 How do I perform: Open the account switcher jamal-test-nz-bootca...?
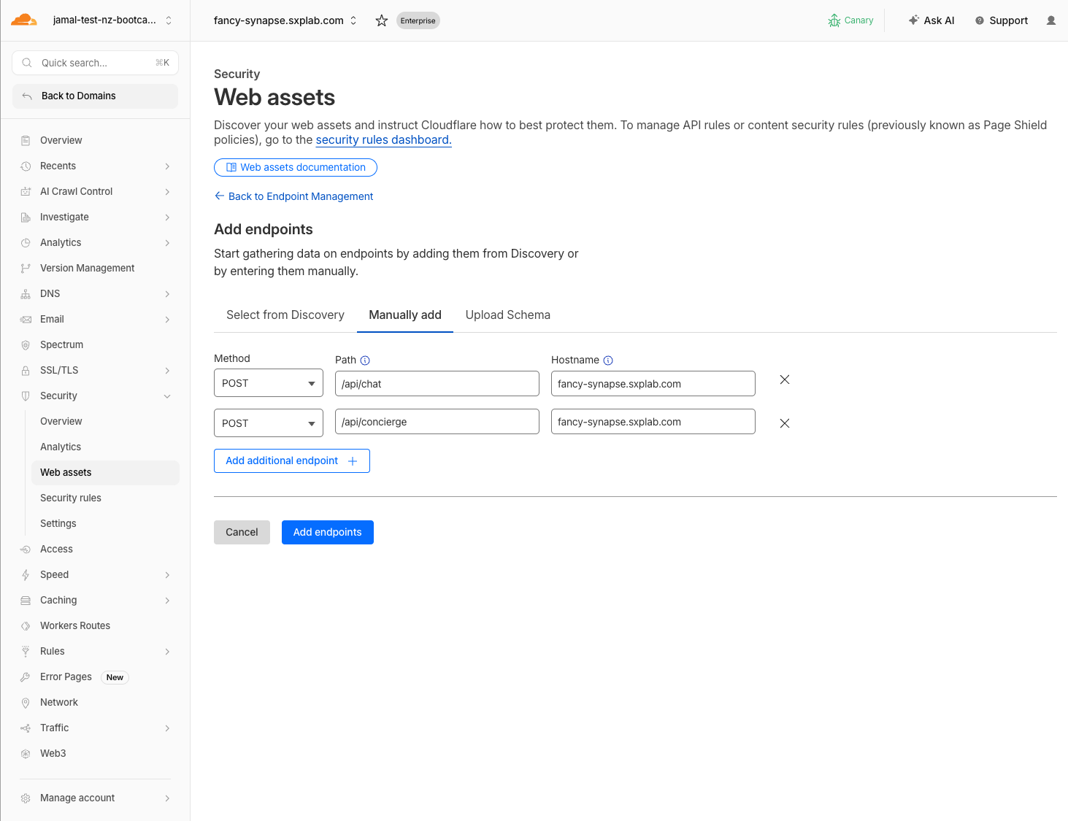pos(112,20)
